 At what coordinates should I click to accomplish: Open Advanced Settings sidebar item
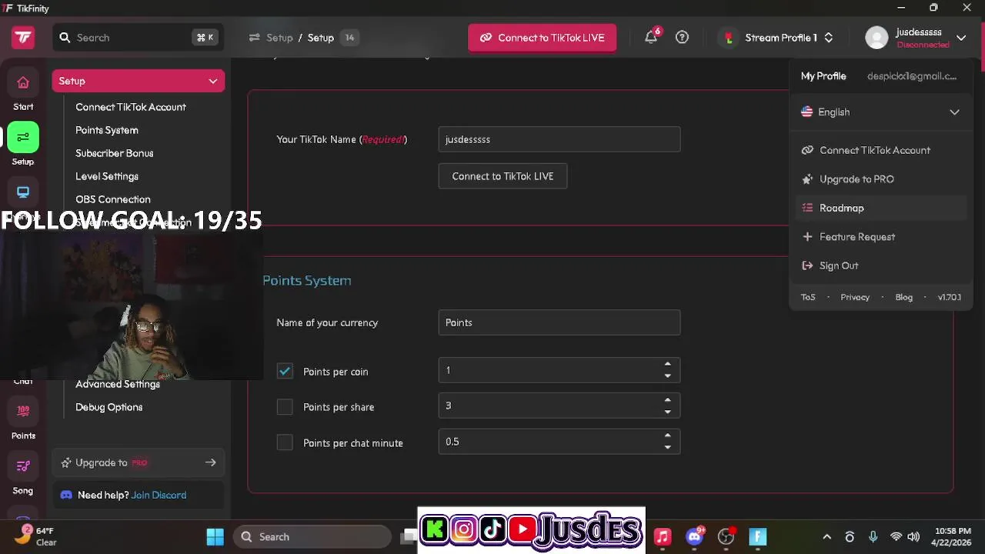[118, 384]
